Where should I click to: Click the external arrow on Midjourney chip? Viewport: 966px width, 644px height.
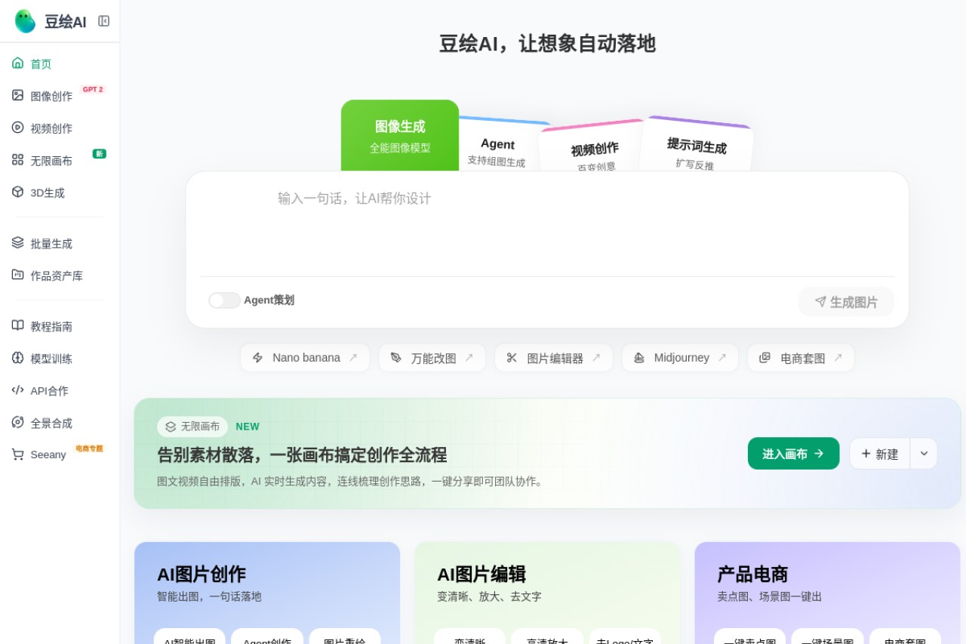(x=722, y=358)
